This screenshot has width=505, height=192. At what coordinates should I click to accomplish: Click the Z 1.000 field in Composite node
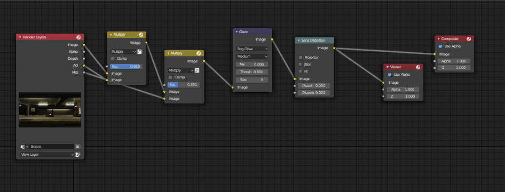(x=454, y=68)
